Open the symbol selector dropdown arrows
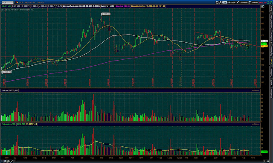Screen dimensions: 273x163 pyautogui.click(x=15, y=3)
